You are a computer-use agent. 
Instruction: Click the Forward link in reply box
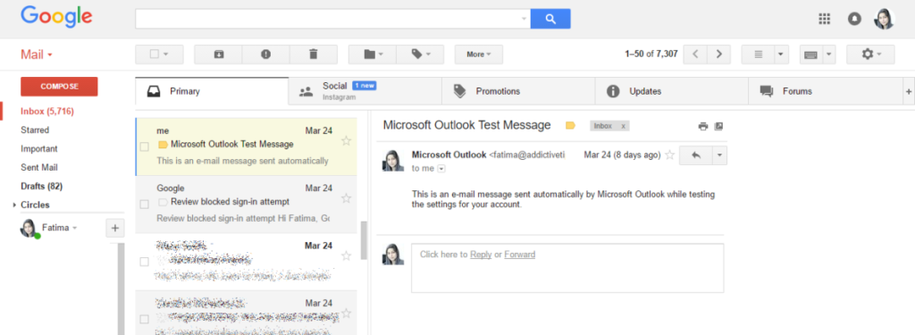[x=519, y=255]
